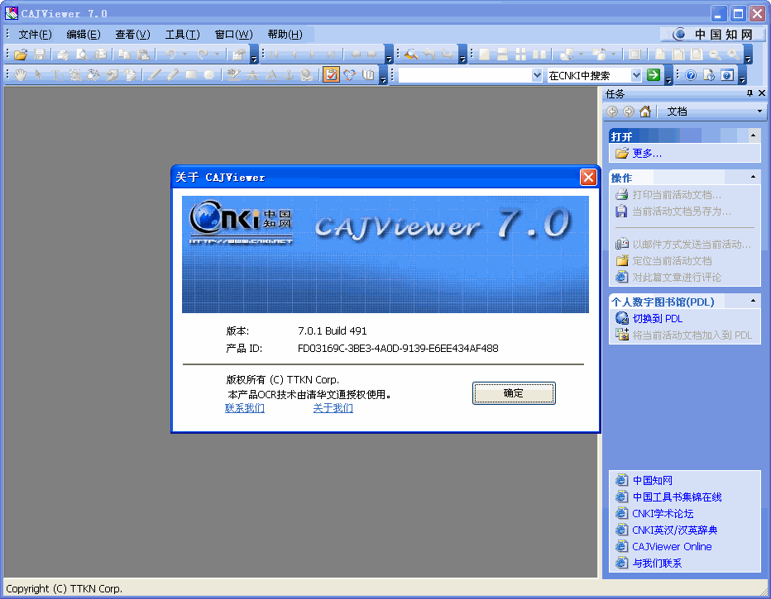This screenshot has height=599, width=771.
Task: Toggle the highlighted OCR recognition tool
Action: 330,74
